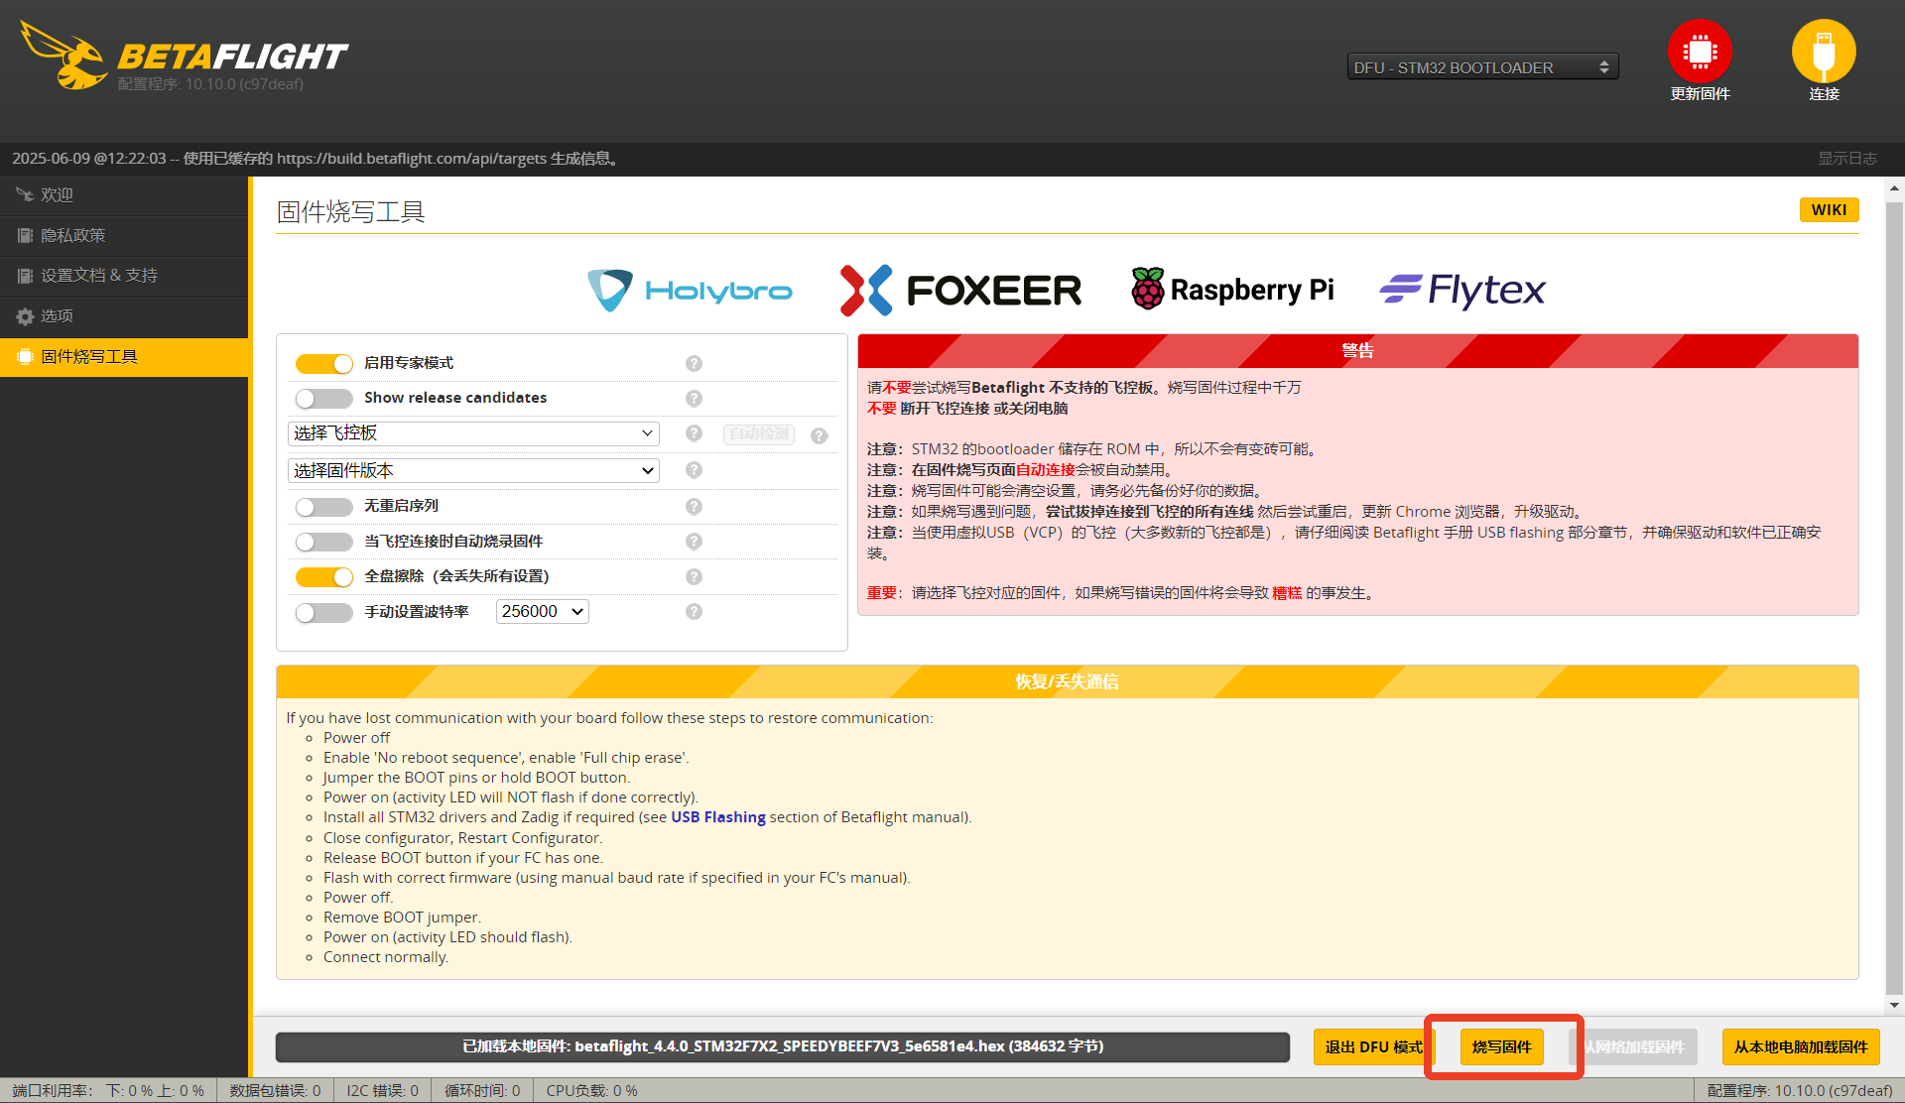Open the 隐私政策 privacy policy tab

pos(124,236)
